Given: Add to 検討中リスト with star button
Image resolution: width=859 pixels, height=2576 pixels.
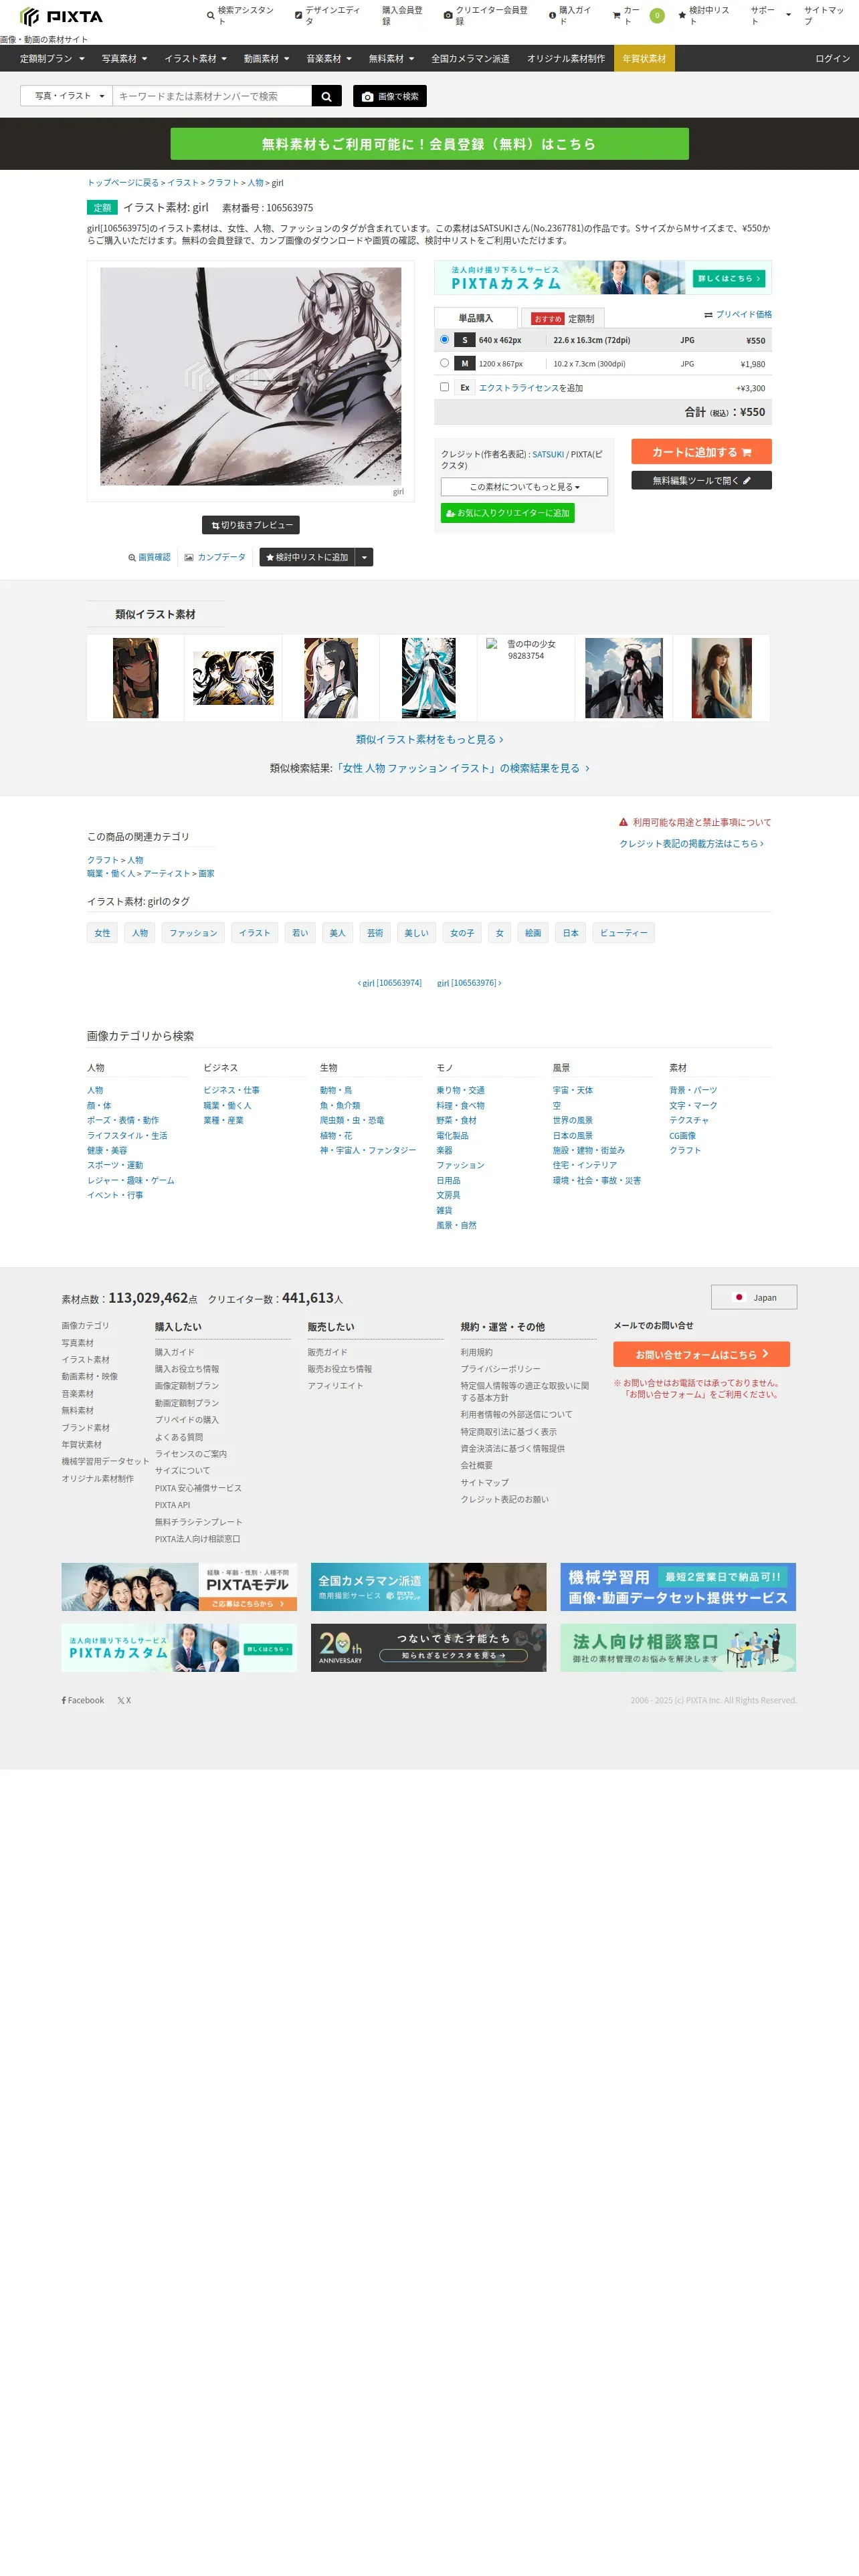Looking at the screenshot, I should 307,557.
